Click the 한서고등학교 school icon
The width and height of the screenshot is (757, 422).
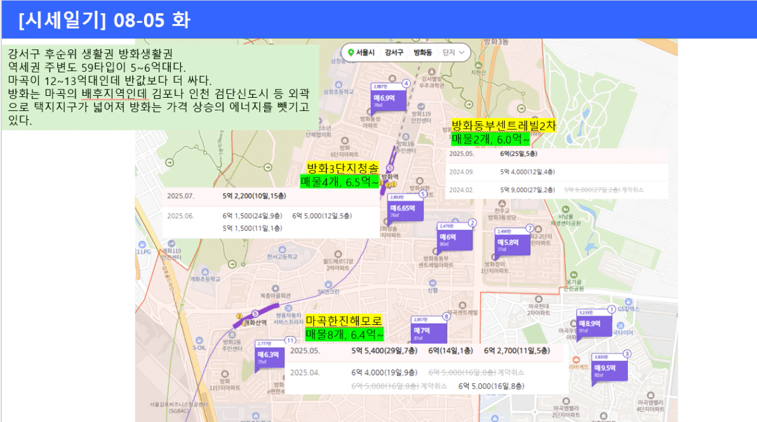click(283, 249)
